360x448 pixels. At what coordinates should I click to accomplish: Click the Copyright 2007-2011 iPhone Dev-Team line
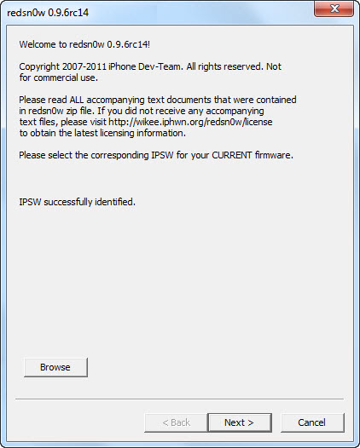coord(150,66)
